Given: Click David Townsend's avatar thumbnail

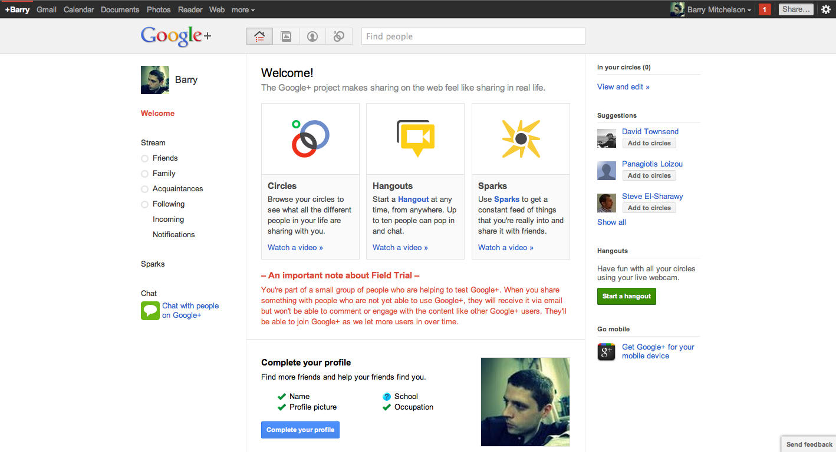Looking at the screenshot, I should point(607,138).
